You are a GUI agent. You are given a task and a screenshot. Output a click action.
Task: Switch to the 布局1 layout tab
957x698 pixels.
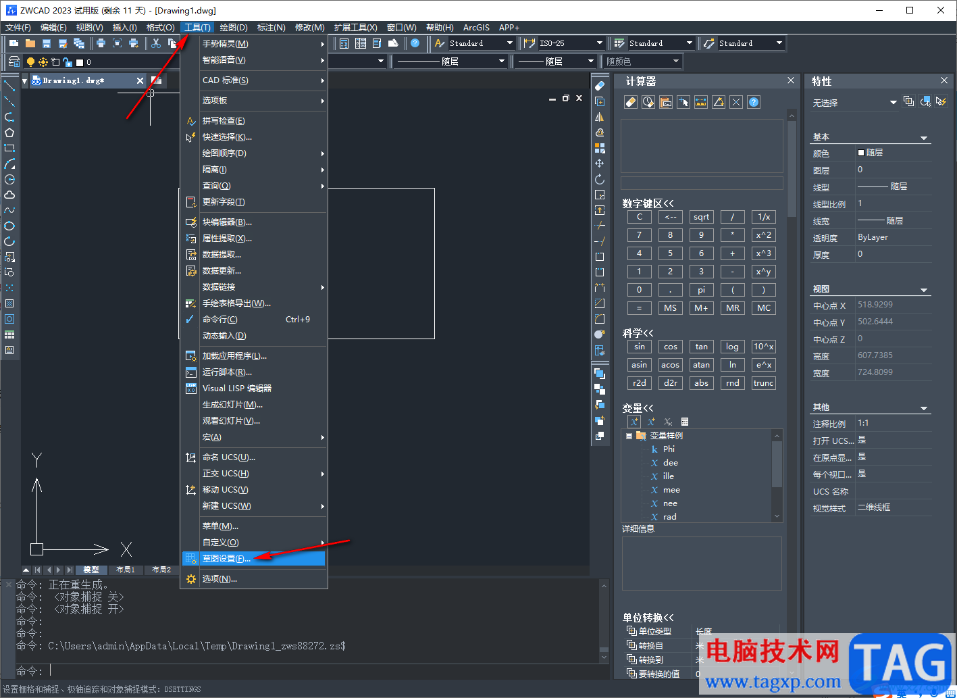126,570
